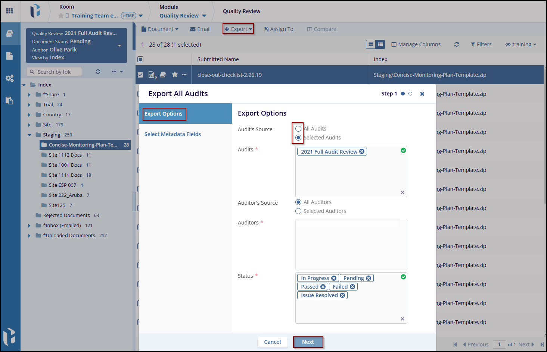547x352 pixels.
Task: Switch to Select Metadata Fields tab
Action: coord(173,134)
